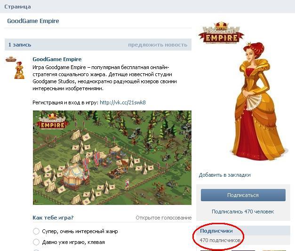Open the '470 подписчиков' link
The width and height of the screenshot is (295, 251).
[x=220, y=240]
